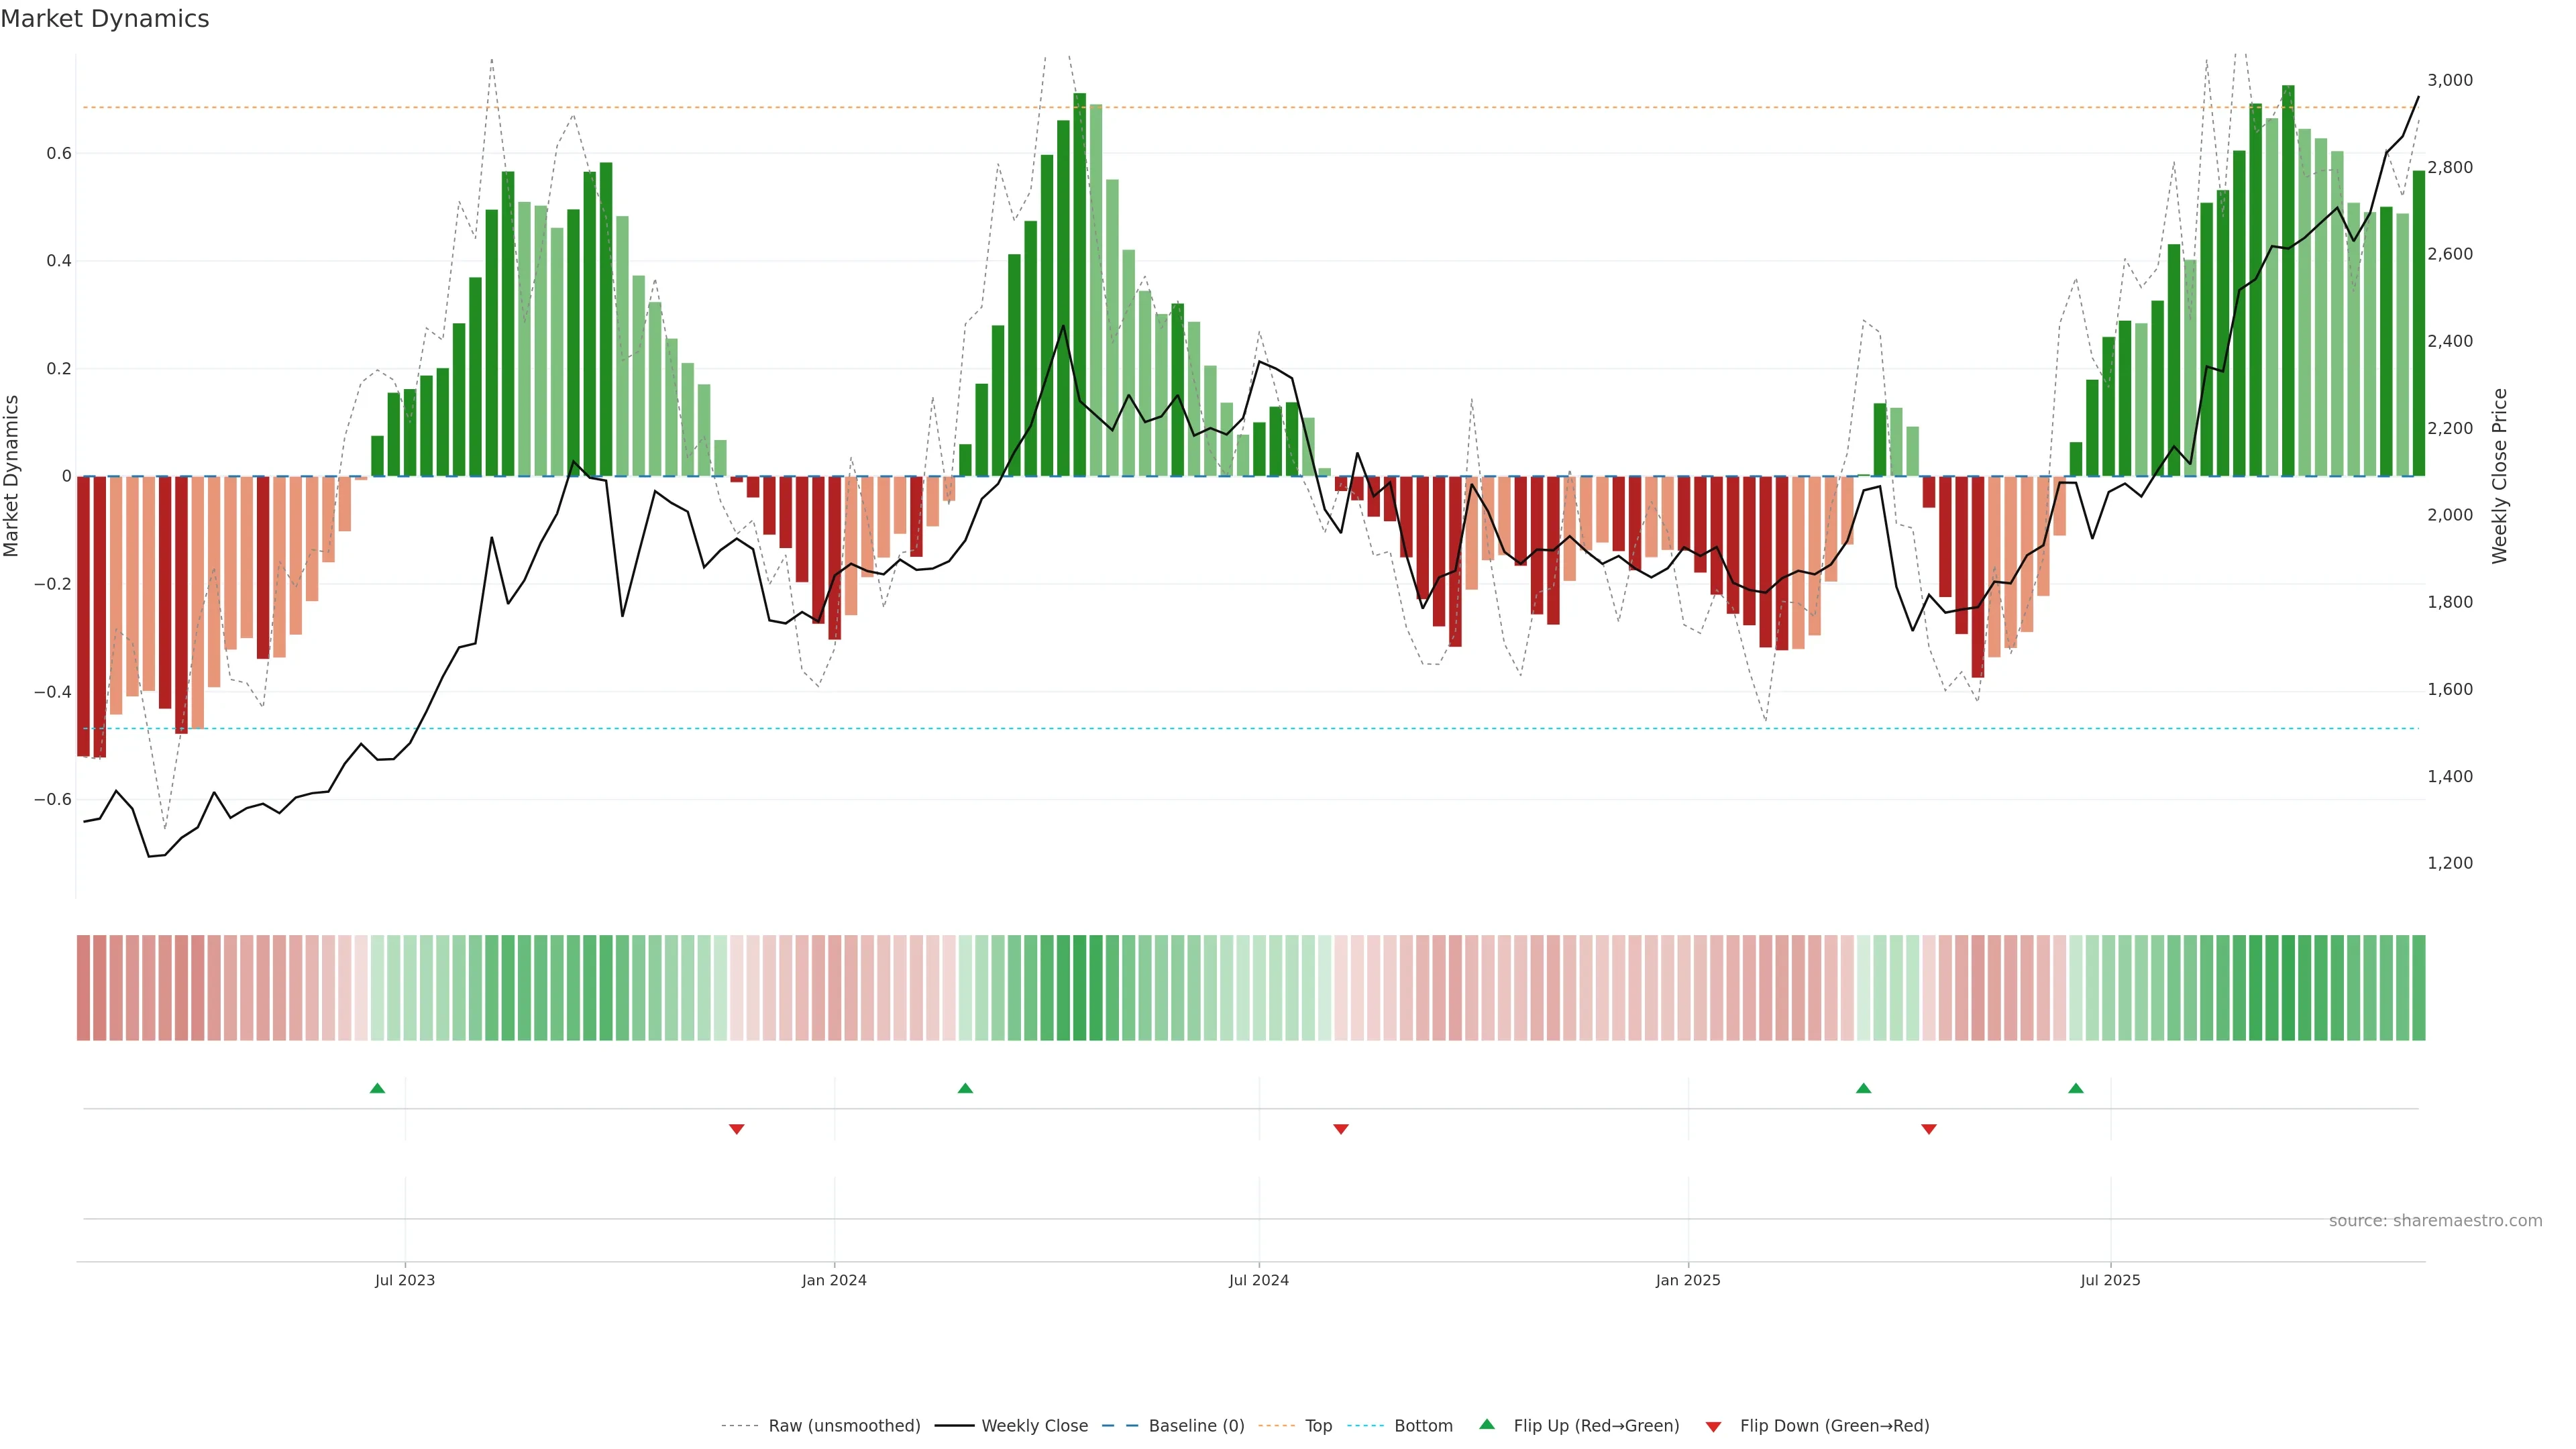Image resolution: width=2576 pixels, height=1449 pixels.
Task: Click the Jan 2025 x-axis label
Action: [x=1688, y=1280]
